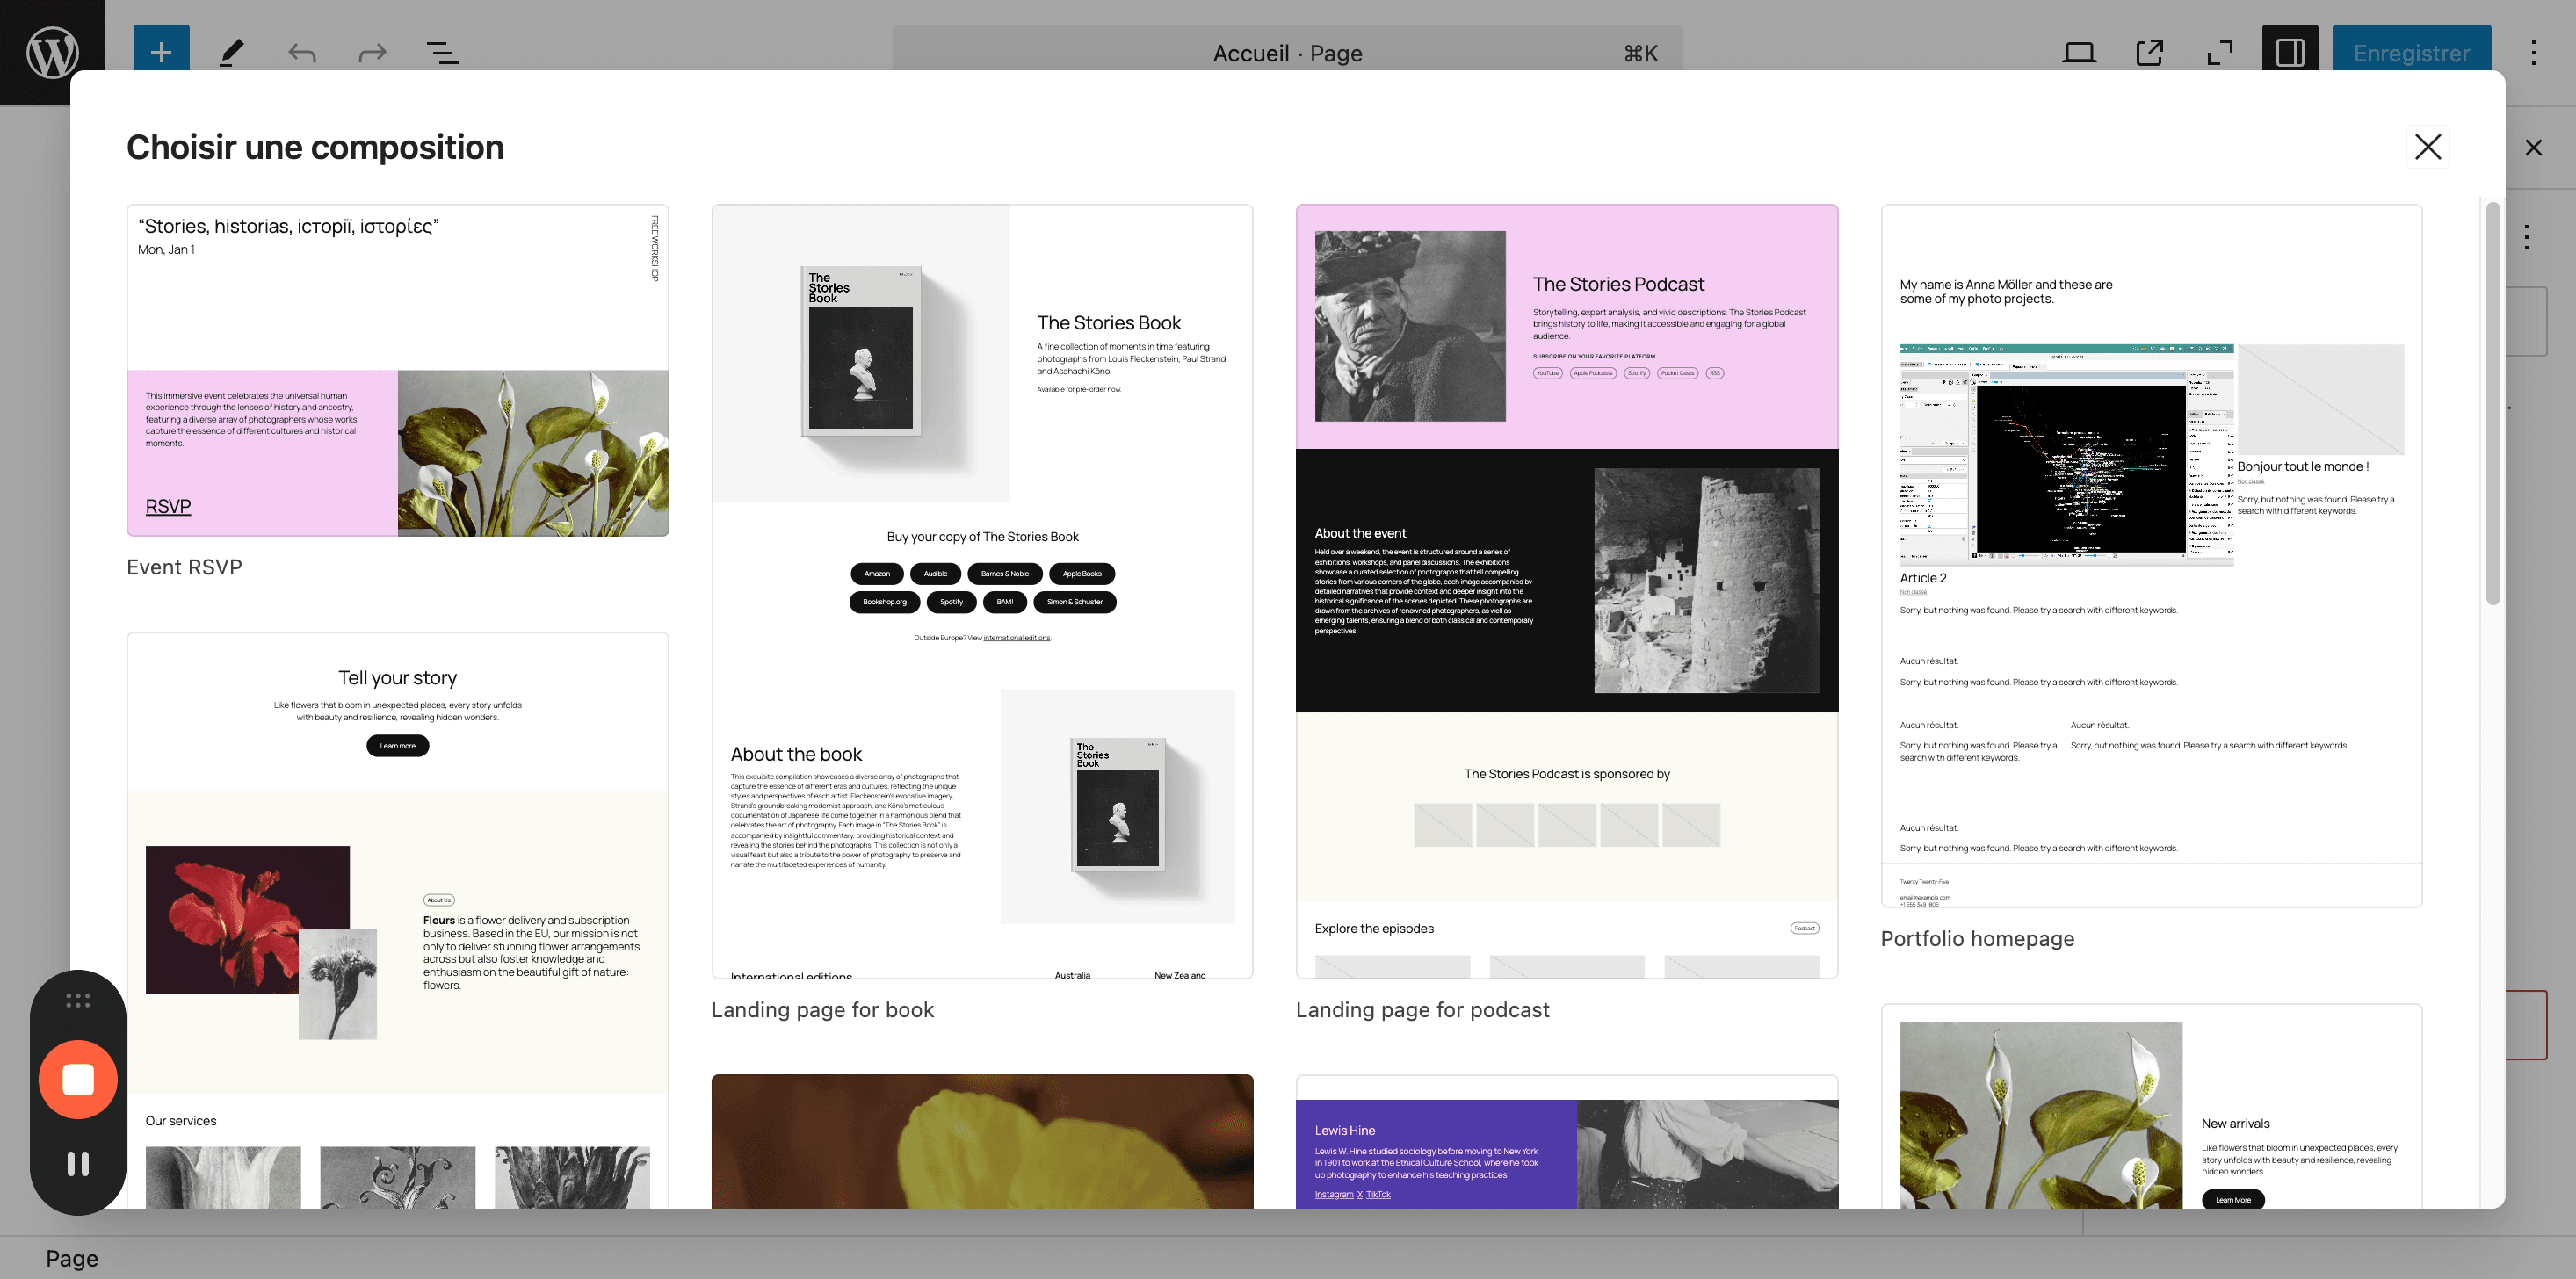Redo change with forward arrow icon
The image size is (2576, 1279).
[372, 52]
